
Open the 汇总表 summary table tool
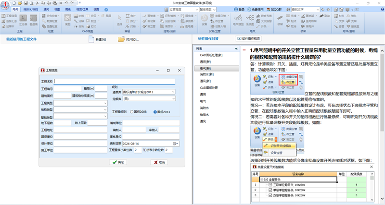pos(23,20)
